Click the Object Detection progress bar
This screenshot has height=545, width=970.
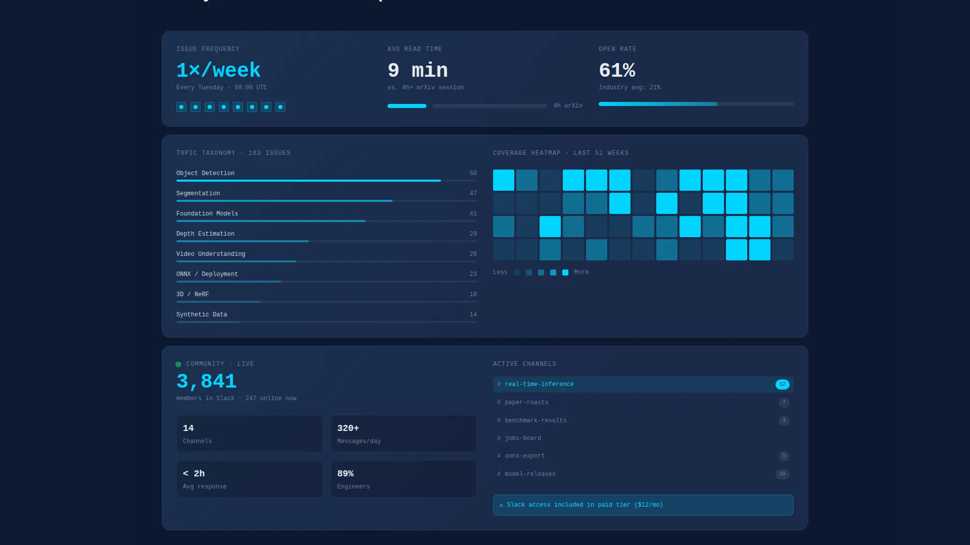point(326,181)
